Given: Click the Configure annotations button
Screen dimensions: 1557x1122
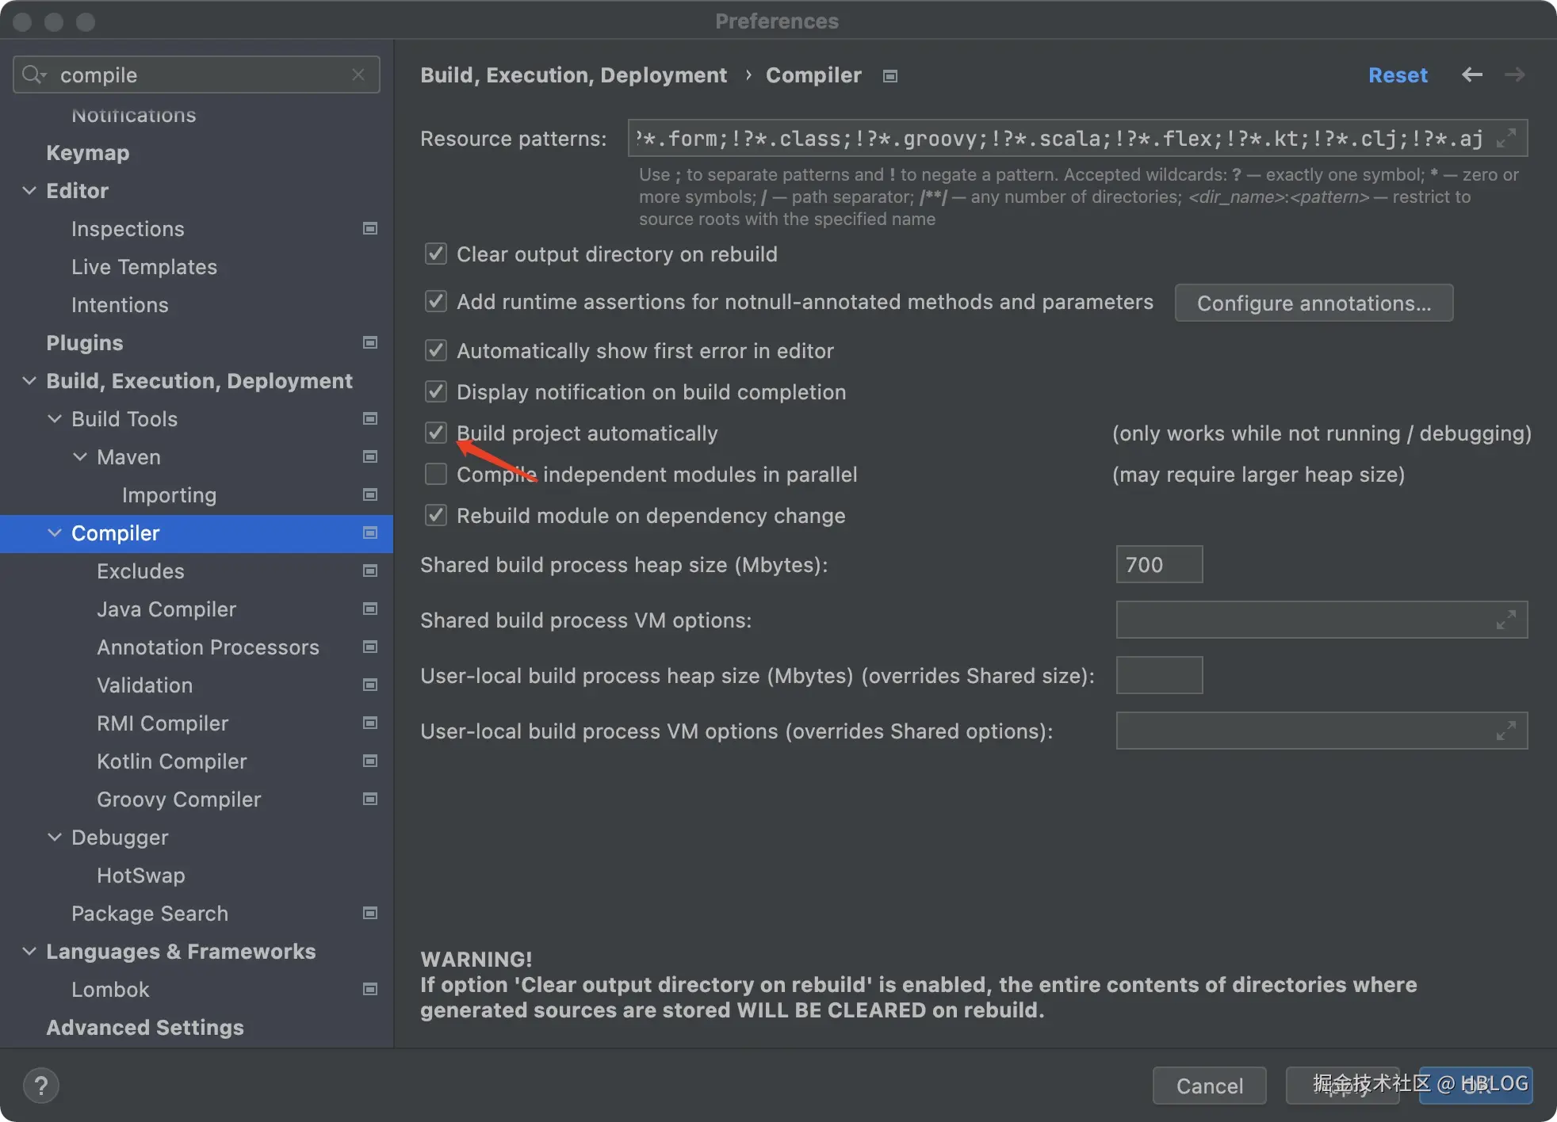Looking at the screenshot, I should click(x=1313, y=303).
